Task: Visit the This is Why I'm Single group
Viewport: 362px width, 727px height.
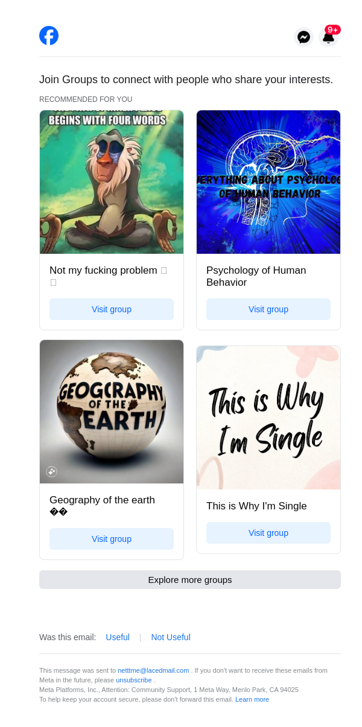Action: pyautogui.click(x=268, y=533)
